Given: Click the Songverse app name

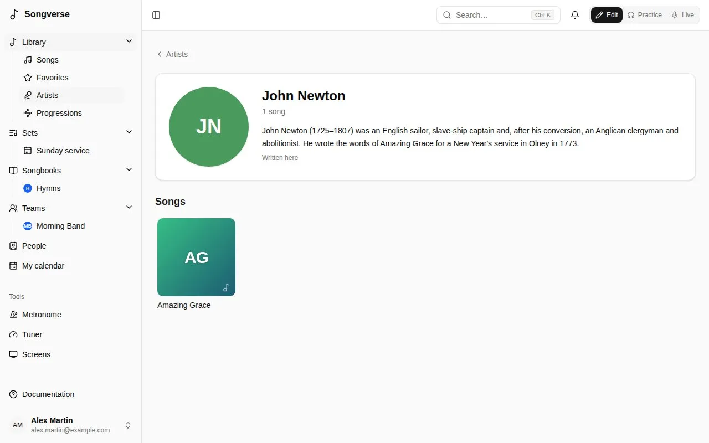Looking at the screenshot, I should (x=47, y=14).
